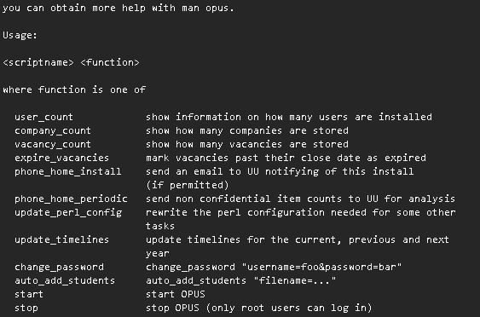Click the "Usage:" heading line
Screen dimensions: 480x317
(x=20, y=35)
